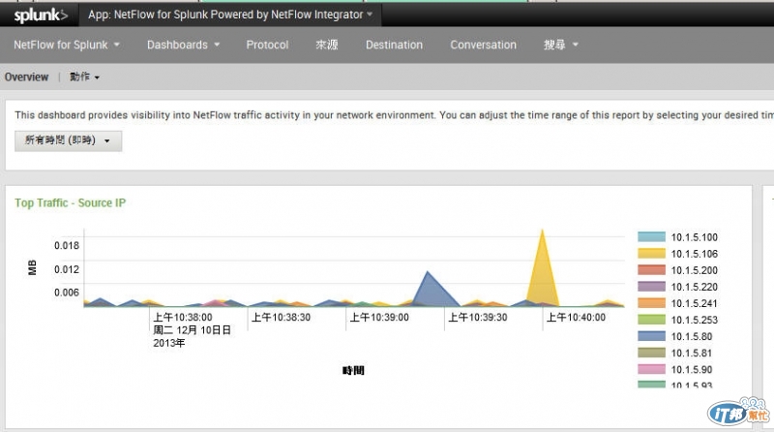Screen dimensions: 774x432
Task: Click the 上午10:39:30 time axis label
Action: (x=477, y=318)
